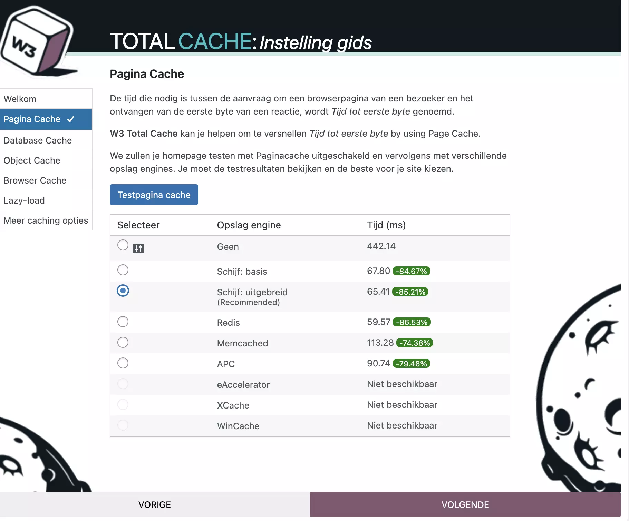The width and height of the screenshot is (629, 521).
Task: Click Niet beschikbaar in the XCache row
Action: pos(402,405)
